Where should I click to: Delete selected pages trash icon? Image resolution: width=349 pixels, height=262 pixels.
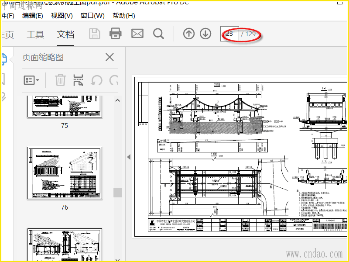[x=60, y=80]
